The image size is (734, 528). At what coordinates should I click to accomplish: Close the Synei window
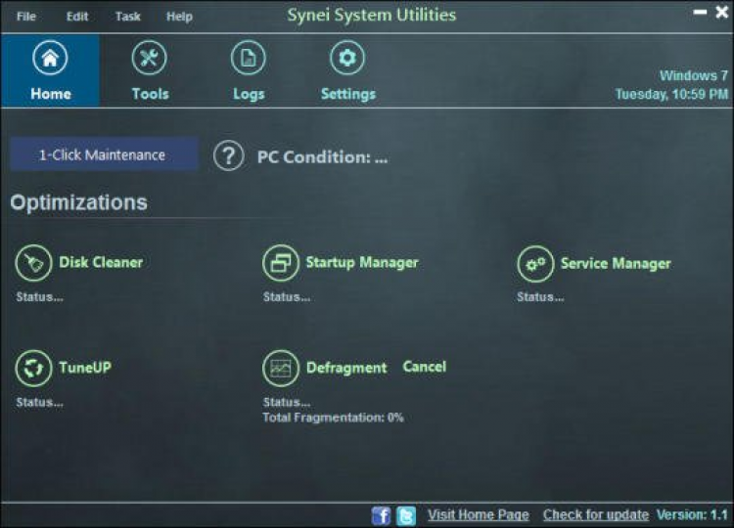point(722,12)
